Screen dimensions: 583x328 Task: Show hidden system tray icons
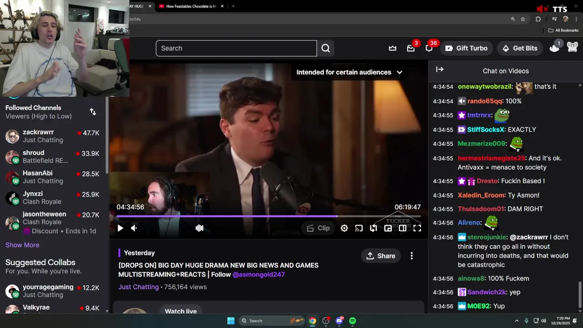point(517,321)
